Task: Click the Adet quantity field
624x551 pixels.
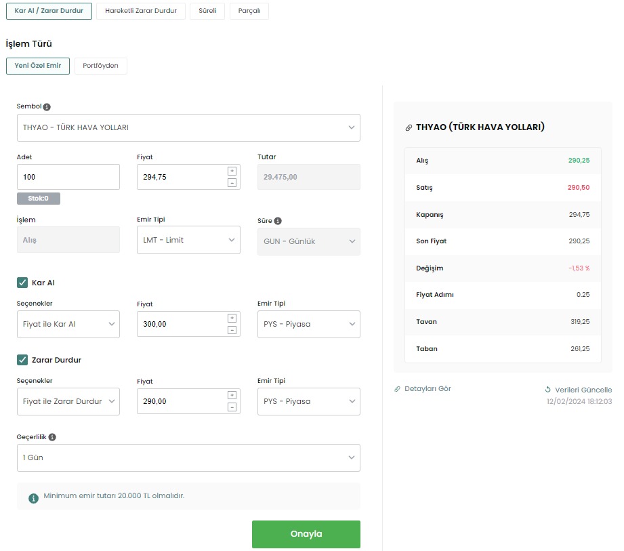Action: [x=68, y=177]
